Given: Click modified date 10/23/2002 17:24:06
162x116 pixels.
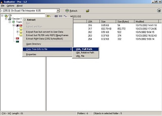Looking at the screenshot, I should pyautogui.click(x=146, y=28).
